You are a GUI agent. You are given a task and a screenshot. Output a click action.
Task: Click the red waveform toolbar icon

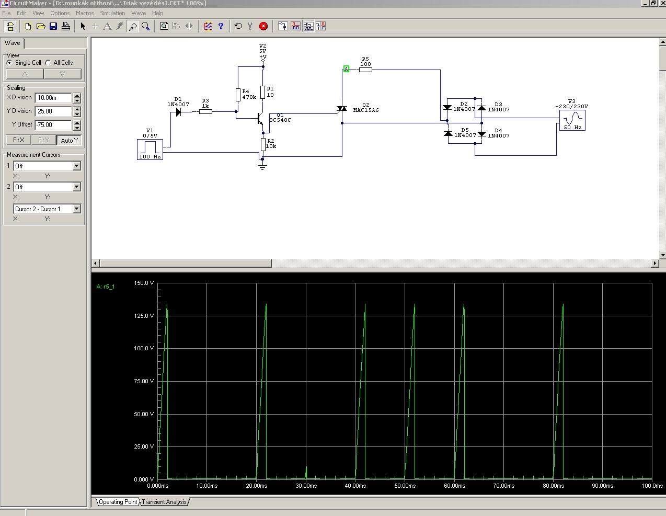point(295,26)
